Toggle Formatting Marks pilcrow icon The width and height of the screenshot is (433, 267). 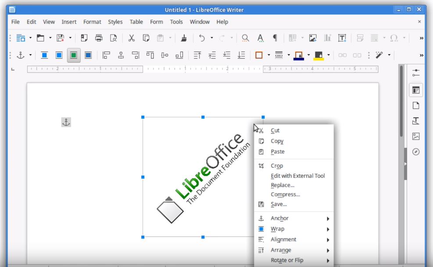point(275,38)
